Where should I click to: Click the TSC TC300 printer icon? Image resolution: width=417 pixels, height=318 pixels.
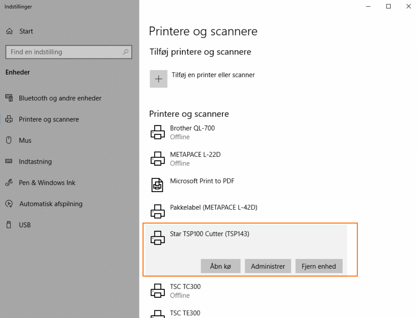pyautogui.click(x=158, y=290)
